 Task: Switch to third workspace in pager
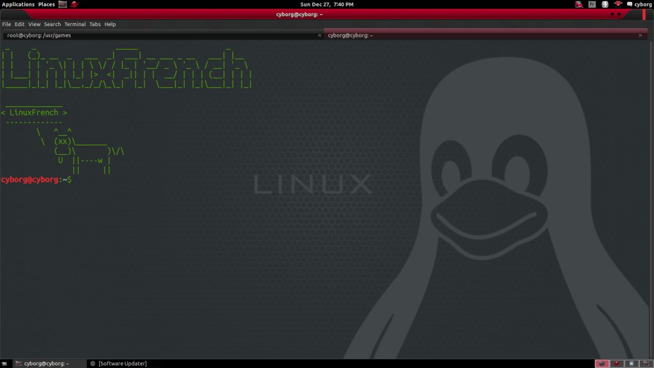(x=632, y=364)
